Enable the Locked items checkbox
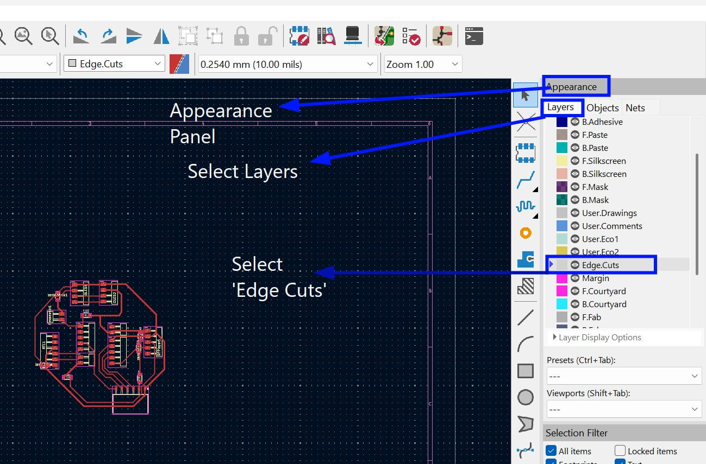Viewport: 706px width, 464px height. [620, 451]
